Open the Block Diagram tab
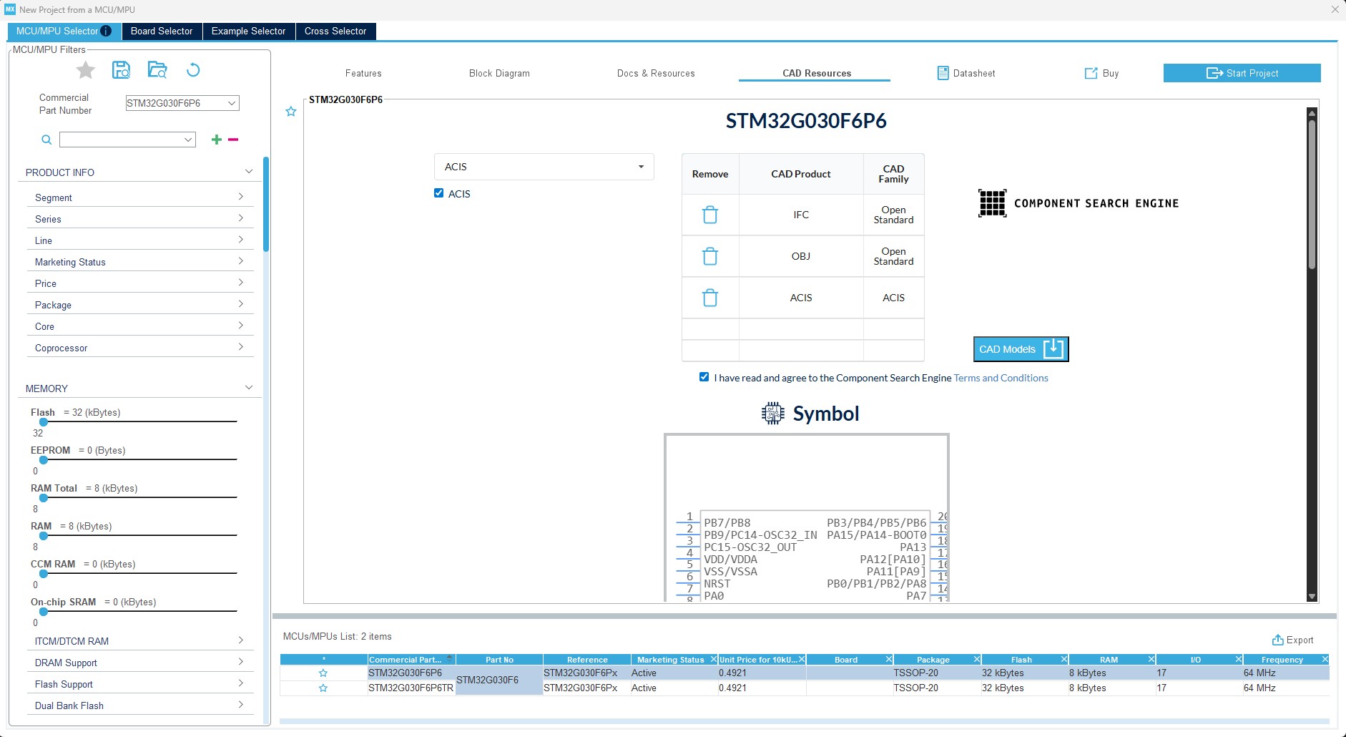1346x737 pixels. coord(499,73)
